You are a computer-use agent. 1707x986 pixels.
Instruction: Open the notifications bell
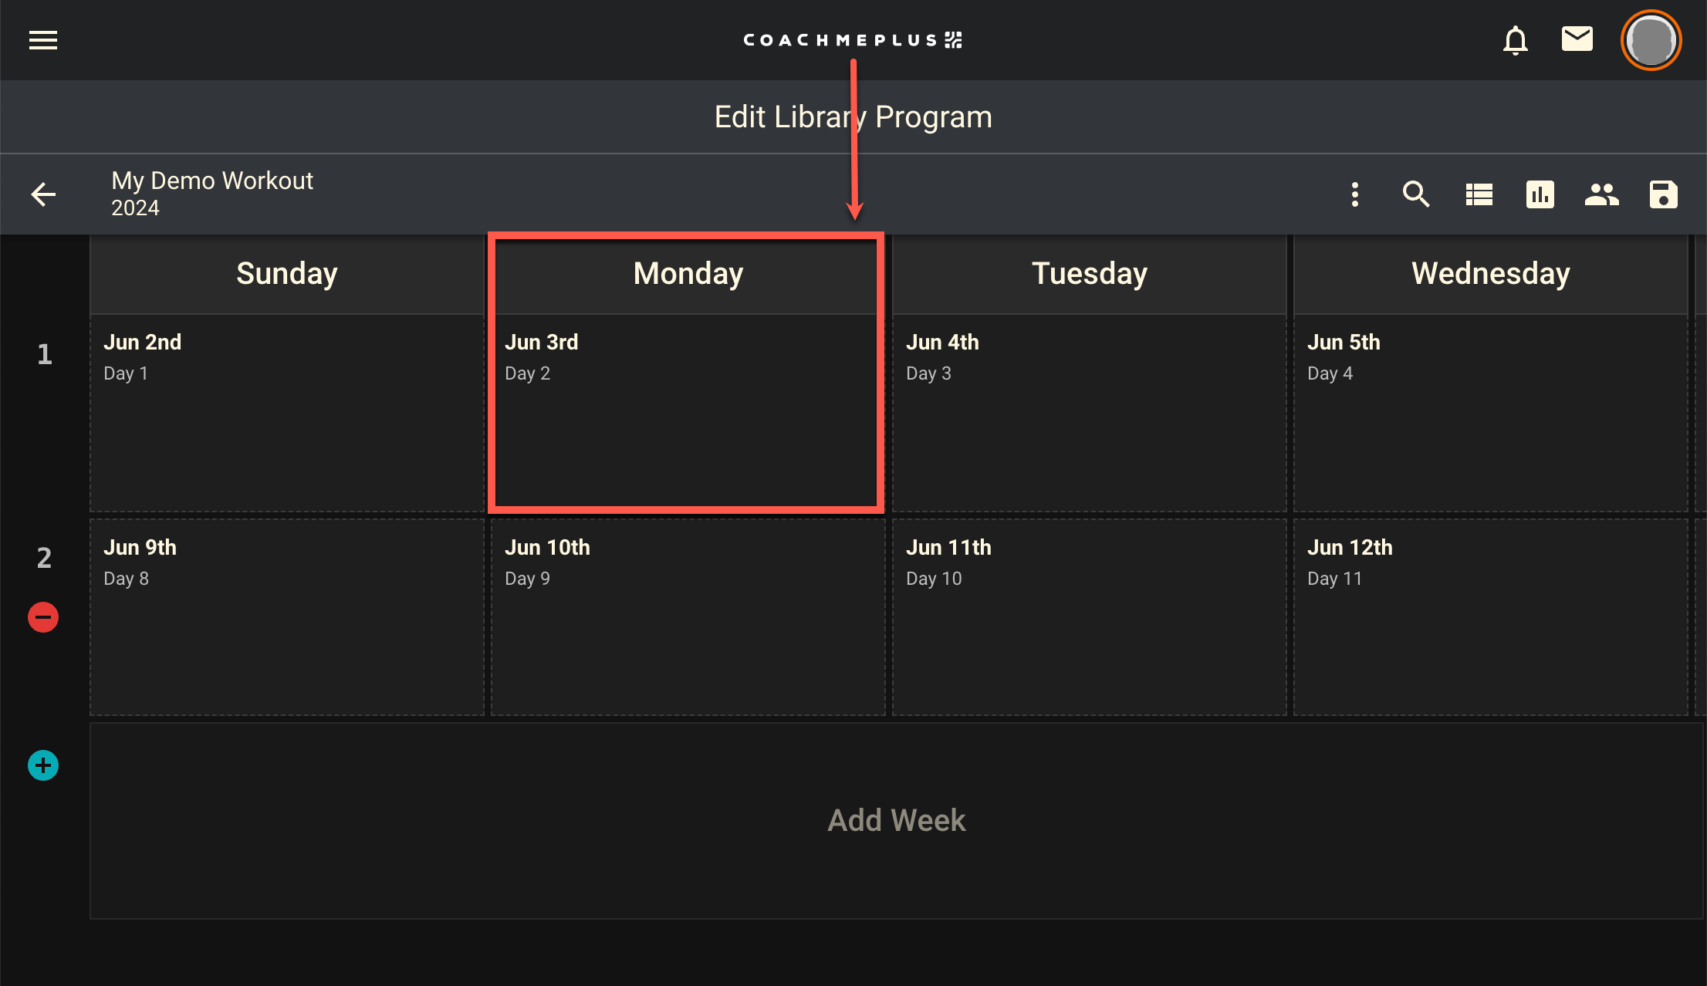point(1515,40)
